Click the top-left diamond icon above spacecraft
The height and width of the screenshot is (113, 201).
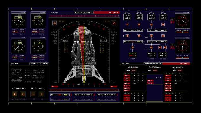click(x=55, y=23)
